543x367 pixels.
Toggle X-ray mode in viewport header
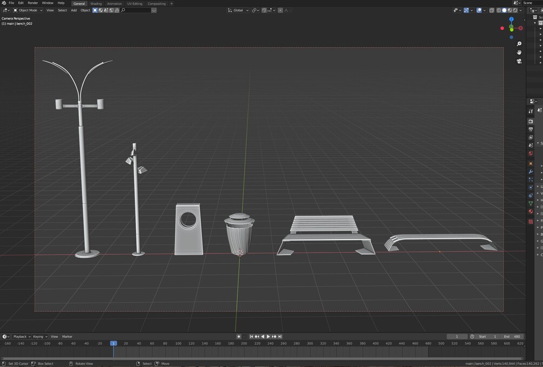(492, 10)
